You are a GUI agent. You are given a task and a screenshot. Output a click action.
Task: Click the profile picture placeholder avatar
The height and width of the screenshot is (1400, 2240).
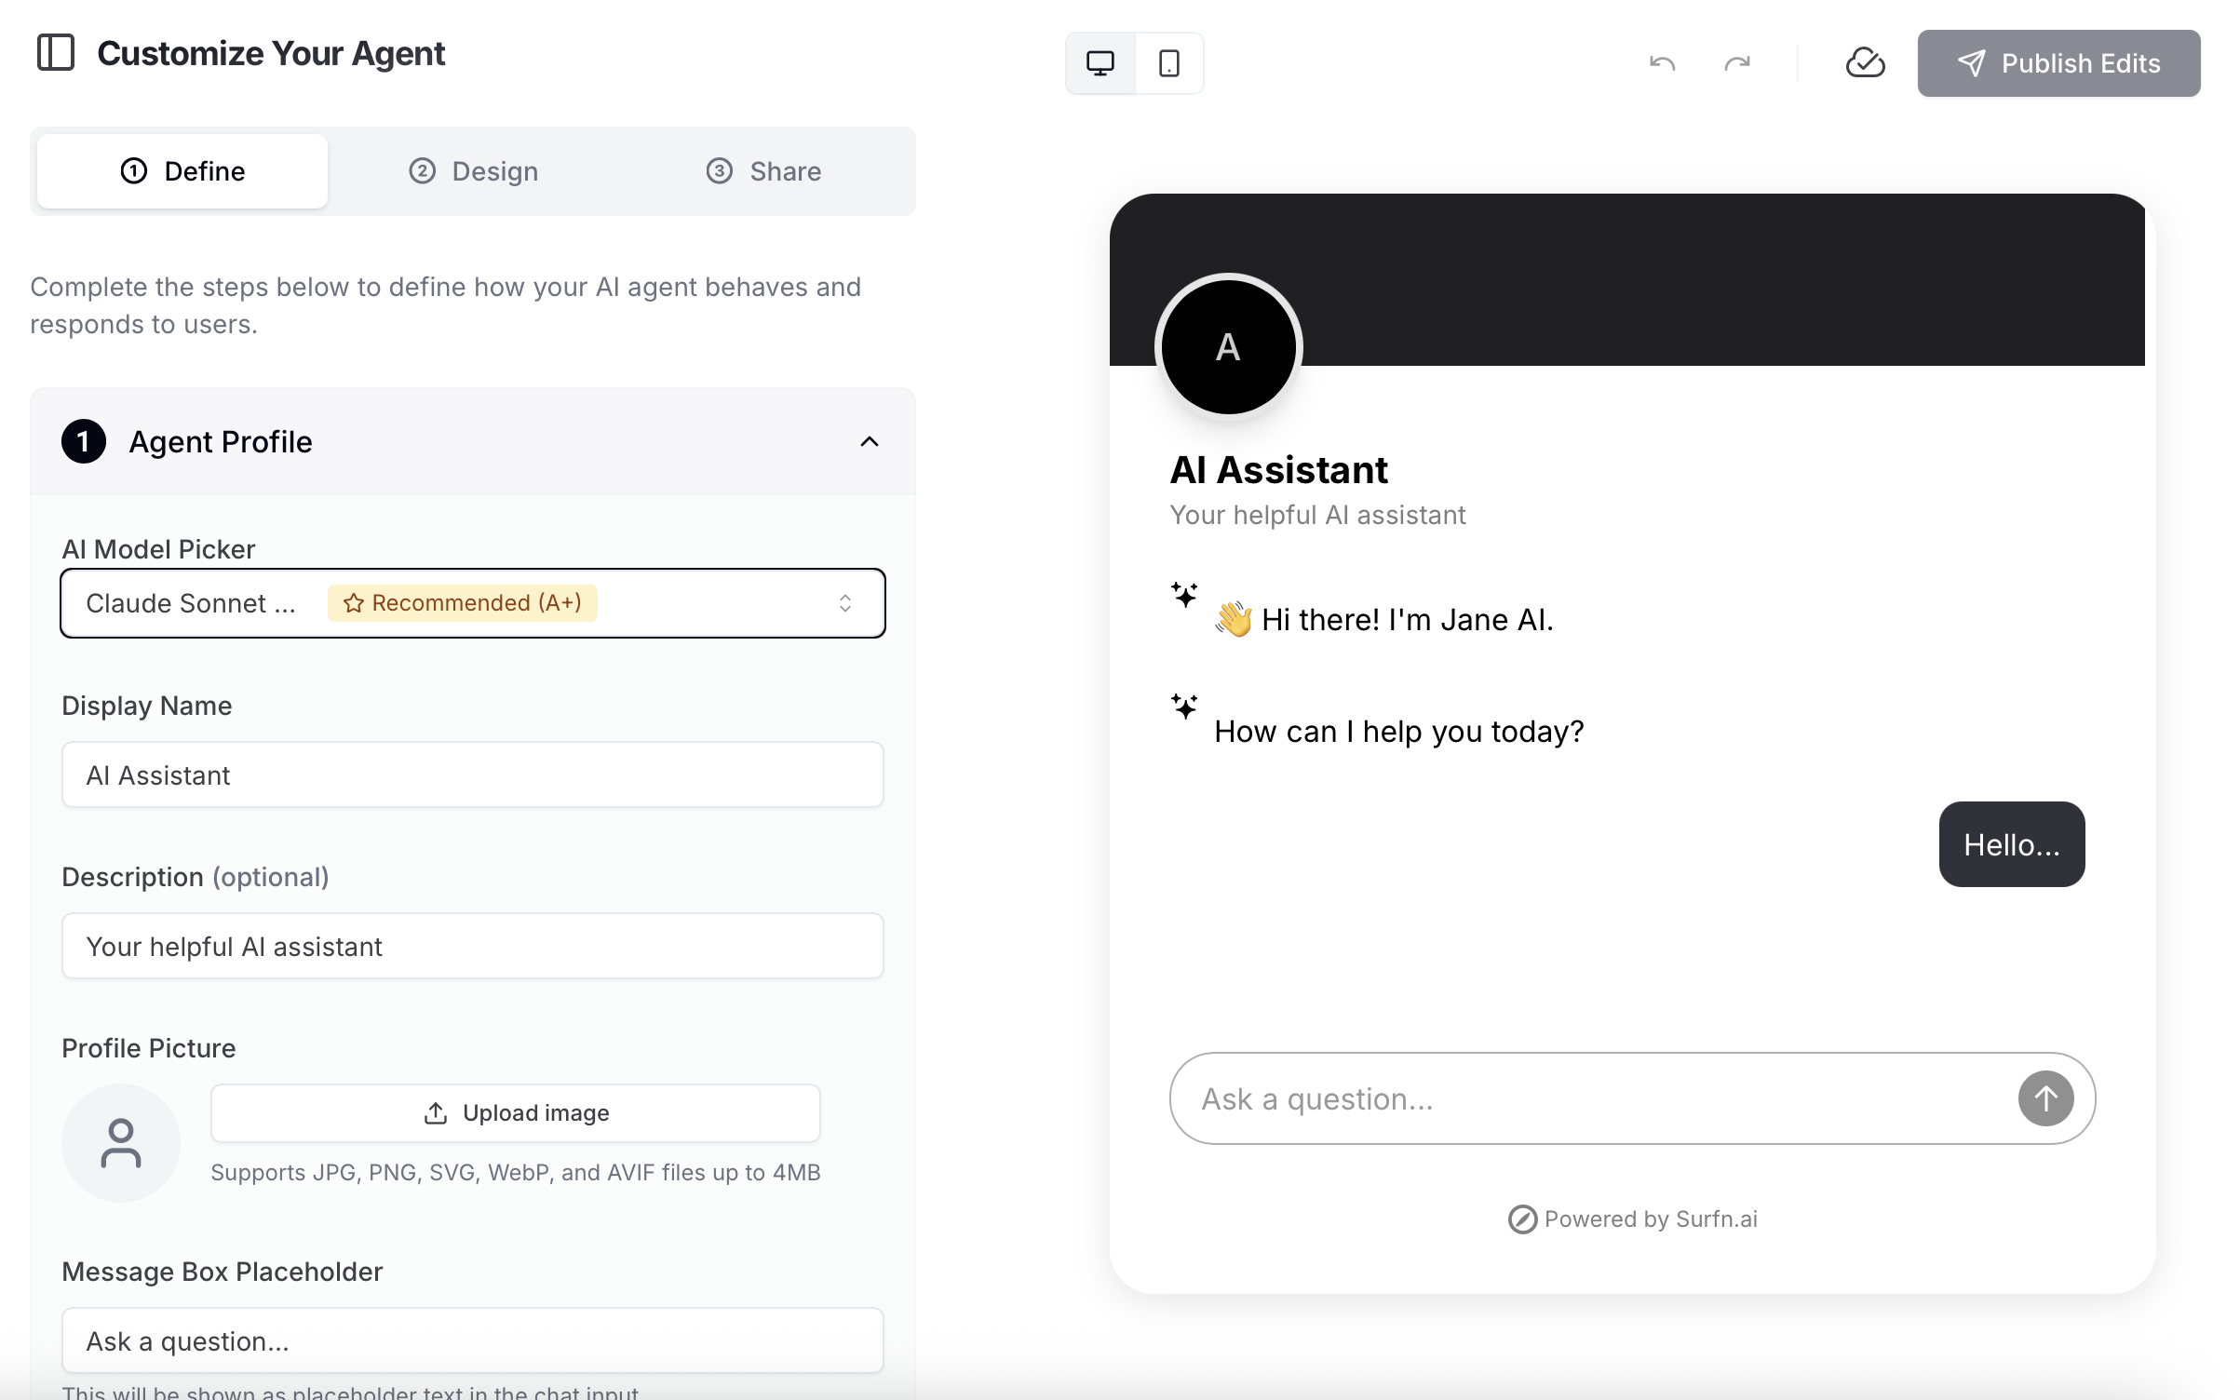[x=121, y=1143]
